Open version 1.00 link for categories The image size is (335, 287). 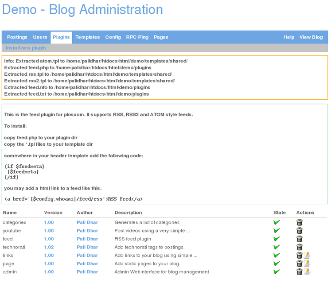point(49,222)
